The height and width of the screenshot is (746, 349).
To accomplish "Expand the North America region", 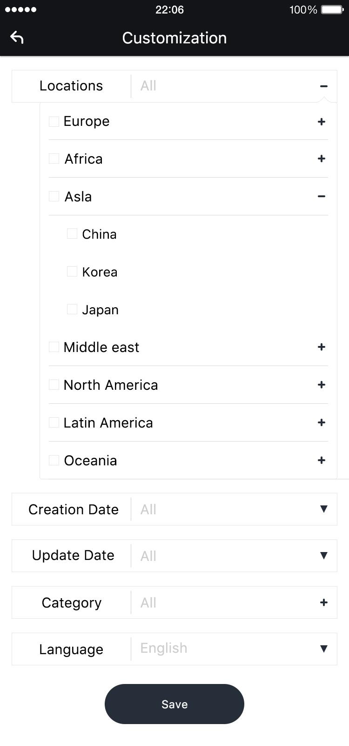I will (321, 385).
